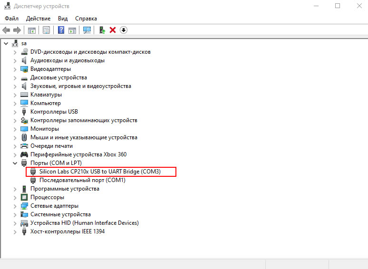Image resolution: width=368 pixels, height=269 pixels.
Task: Open the Файл menu
Action: 11,19
